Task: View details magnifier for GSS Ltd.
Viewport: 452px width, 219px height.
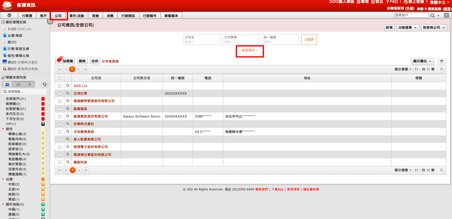Action: tap(67, 86)
